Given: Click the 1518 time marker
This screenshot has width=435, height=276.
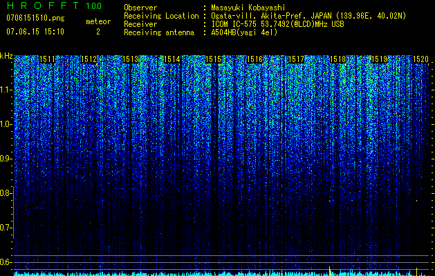Looking at the screenshot, I should point(337,59).
